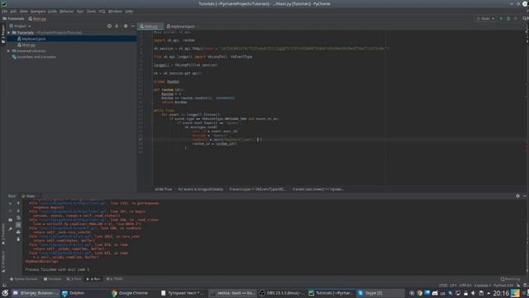Open the Navigate menu
The width and height of the screenshot is (529, 298).
pyautogui.click(x=38, y=11)
